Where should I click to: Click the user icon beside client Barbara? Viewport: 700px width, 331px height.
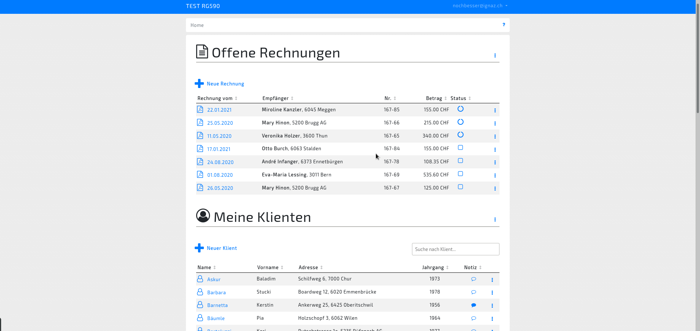[200, 292]
